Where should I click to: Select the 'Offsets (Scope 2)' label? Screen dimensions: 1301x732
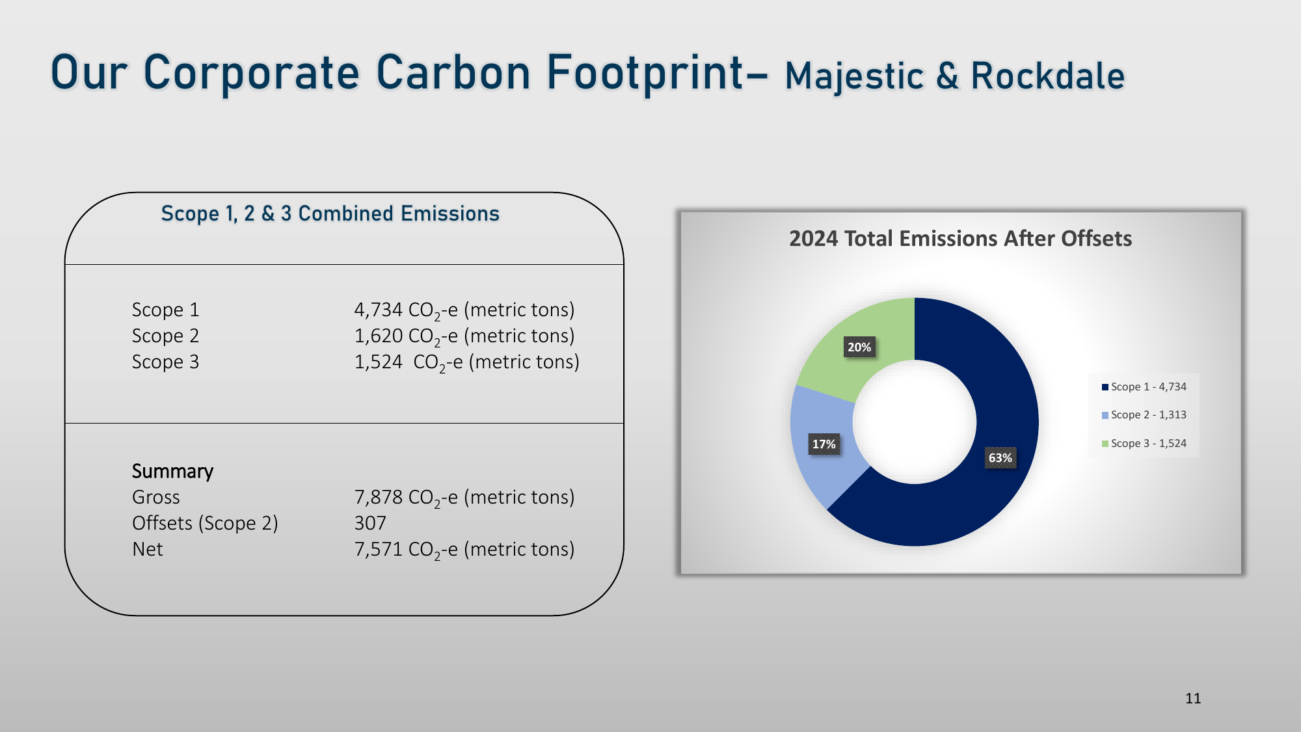[205, 524]
